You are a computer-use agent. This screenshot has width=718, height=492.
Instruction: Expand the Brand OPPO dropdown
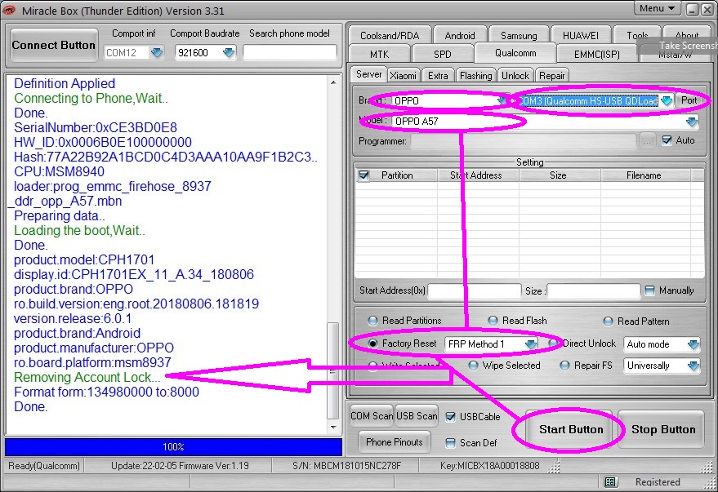click(x=502, y=100)
